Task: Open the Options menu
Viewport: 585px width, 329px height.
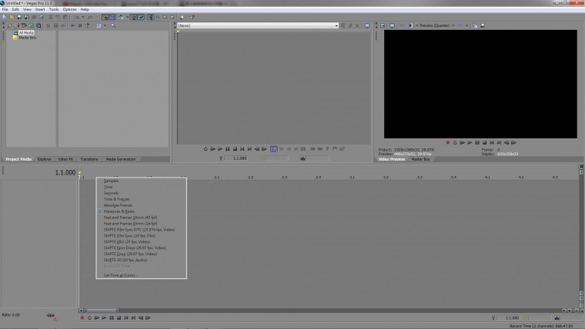Action: point(69,9)
